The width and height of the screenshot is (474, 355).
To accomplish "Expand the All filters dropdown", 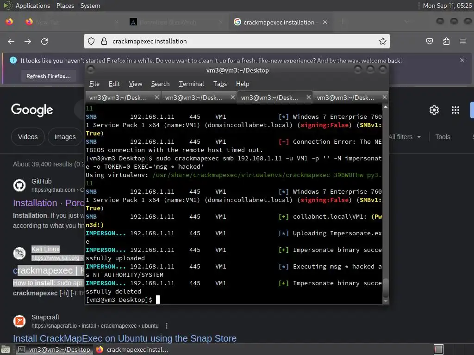I will [x=405, y=137].
